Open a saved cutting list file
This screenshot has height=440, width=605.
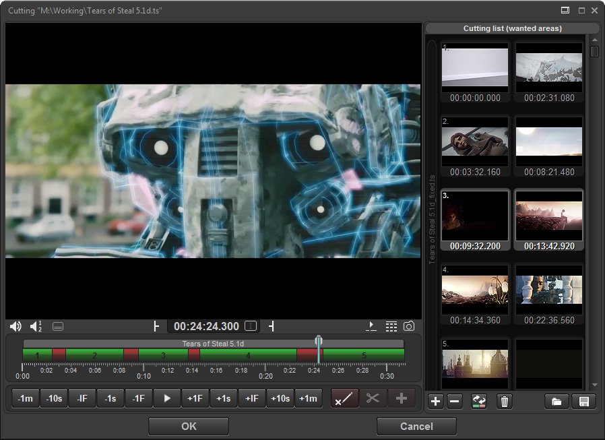556,402
